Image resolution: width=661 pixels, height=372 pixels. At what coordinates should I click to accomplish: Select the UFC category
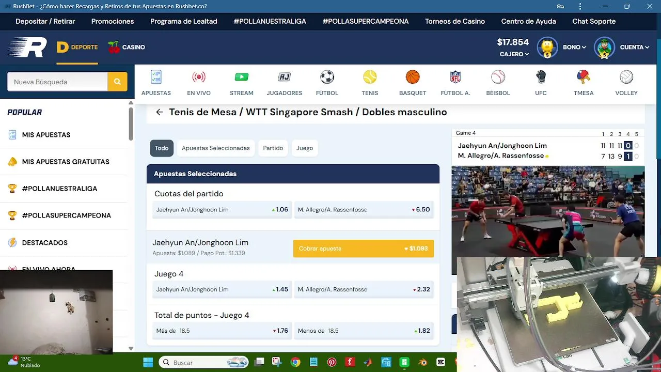click(541, 83)
